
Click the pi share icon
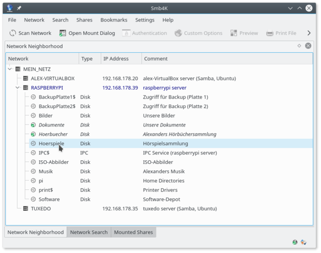tap(33, 181)
